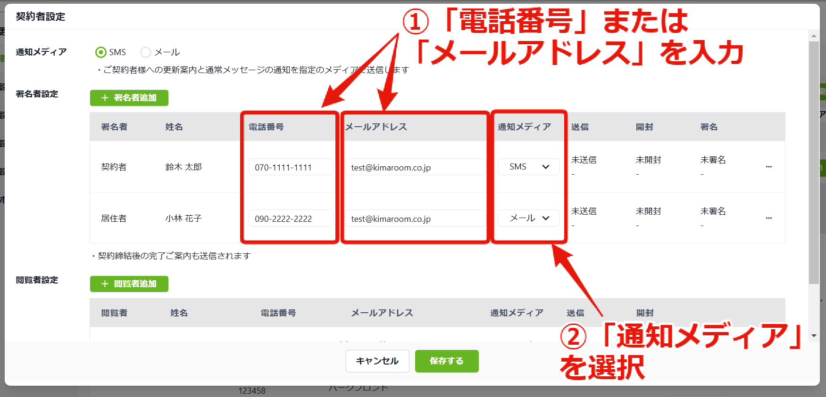
Task: Click the キャンセル button
Action: 377,361
